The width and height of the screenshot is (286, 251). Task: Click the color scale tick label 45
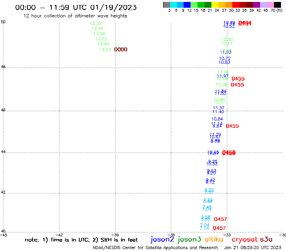tap(266, 10)
